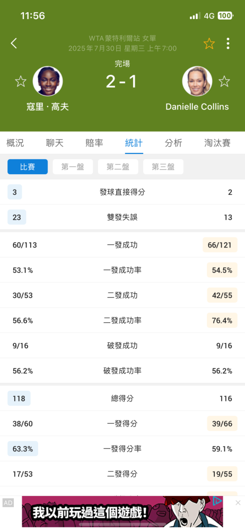Select the 比賽 stats filter
Viewport: 245px width, 531px height.
pos(28,167)
